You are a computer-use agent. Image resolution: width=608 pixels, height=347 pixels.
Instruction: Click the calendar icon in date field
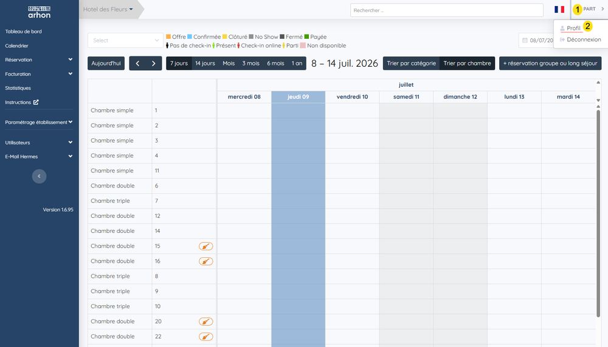(x=525, y=40)
